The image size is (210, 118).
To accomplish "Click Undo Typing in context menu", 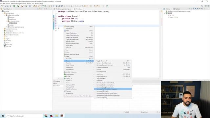I will [79, 27].
